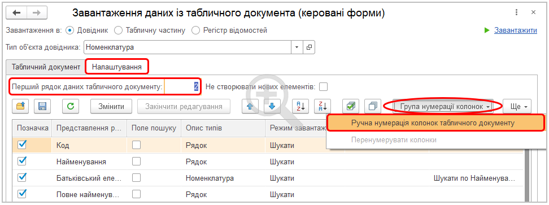Refresh with the green circular arrow icon
This screenshot has width=549, height=205.
pyautogui.click(x=71, y=106)
